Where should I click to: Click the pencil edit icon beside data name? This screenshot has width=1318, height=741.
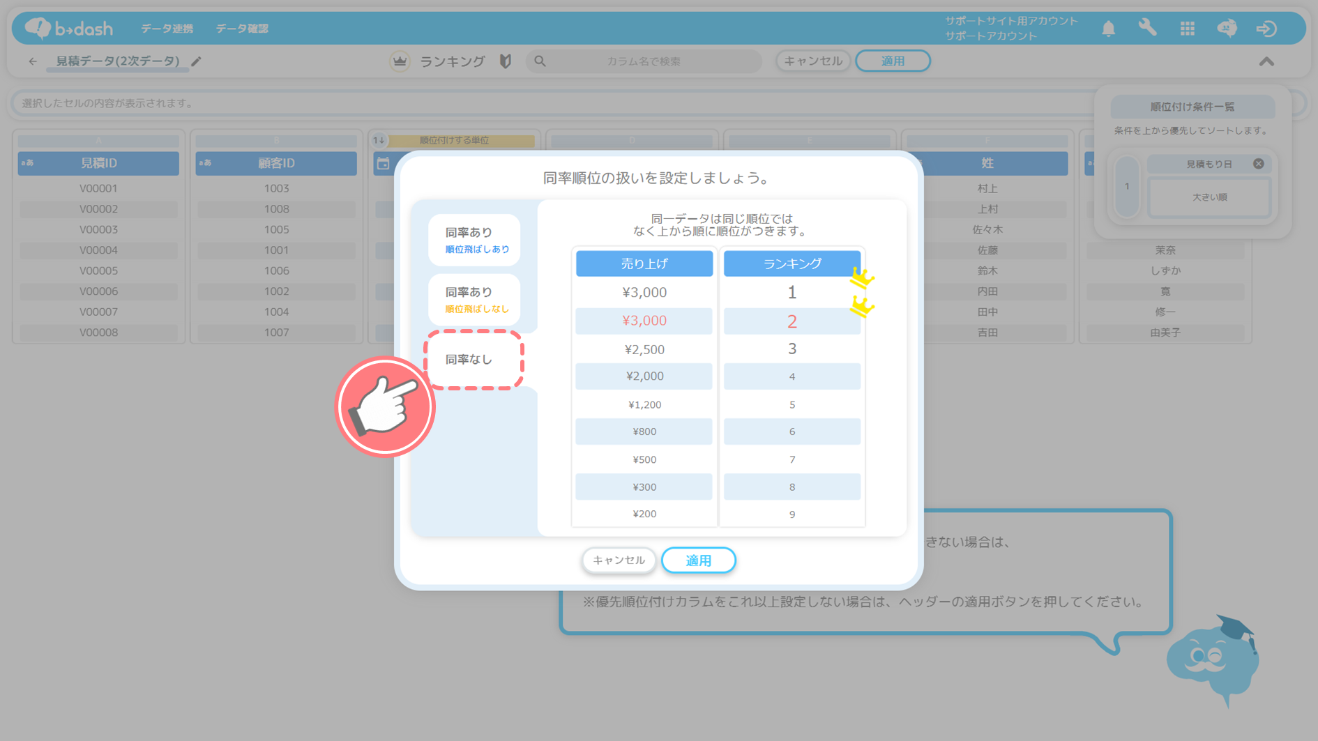[x=197, y=61]
